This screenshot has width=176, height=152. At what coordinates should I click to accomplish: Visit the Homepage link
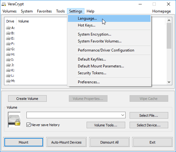coord(161,11)
